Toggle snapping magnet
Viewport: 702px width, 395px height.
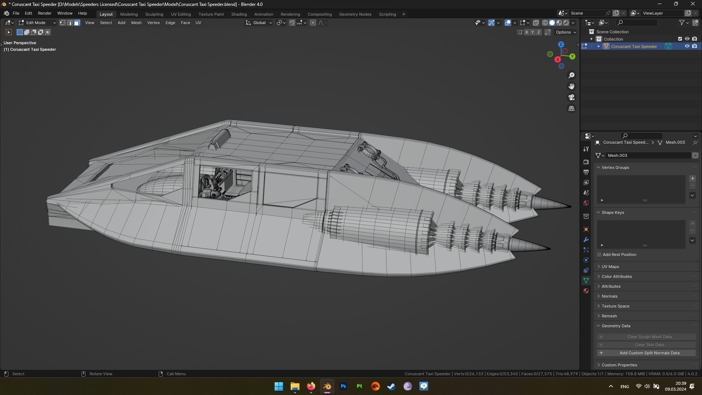pos(292,23)
